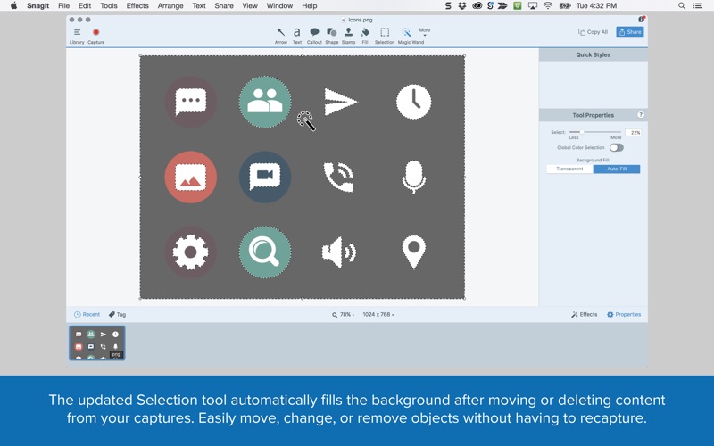The image size is (714, 446).
Task: Open the 78% zoom level dropdown
Action: pos(344,315)
